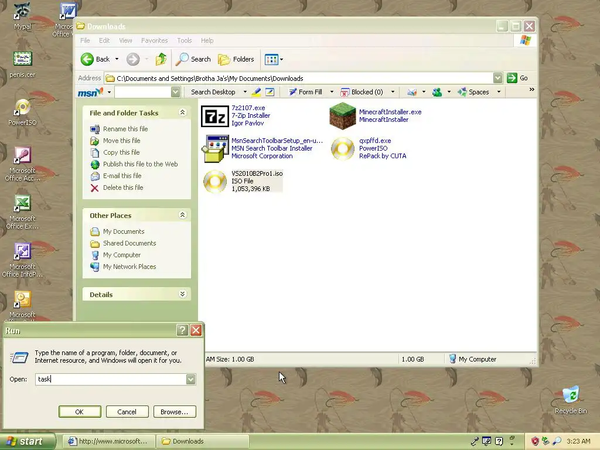600x450 pixels.
Task: Click the Start button
Action: pyautogui.click(x=28, y=441)
